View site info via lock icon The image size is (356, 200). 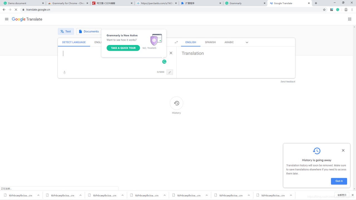23,9
